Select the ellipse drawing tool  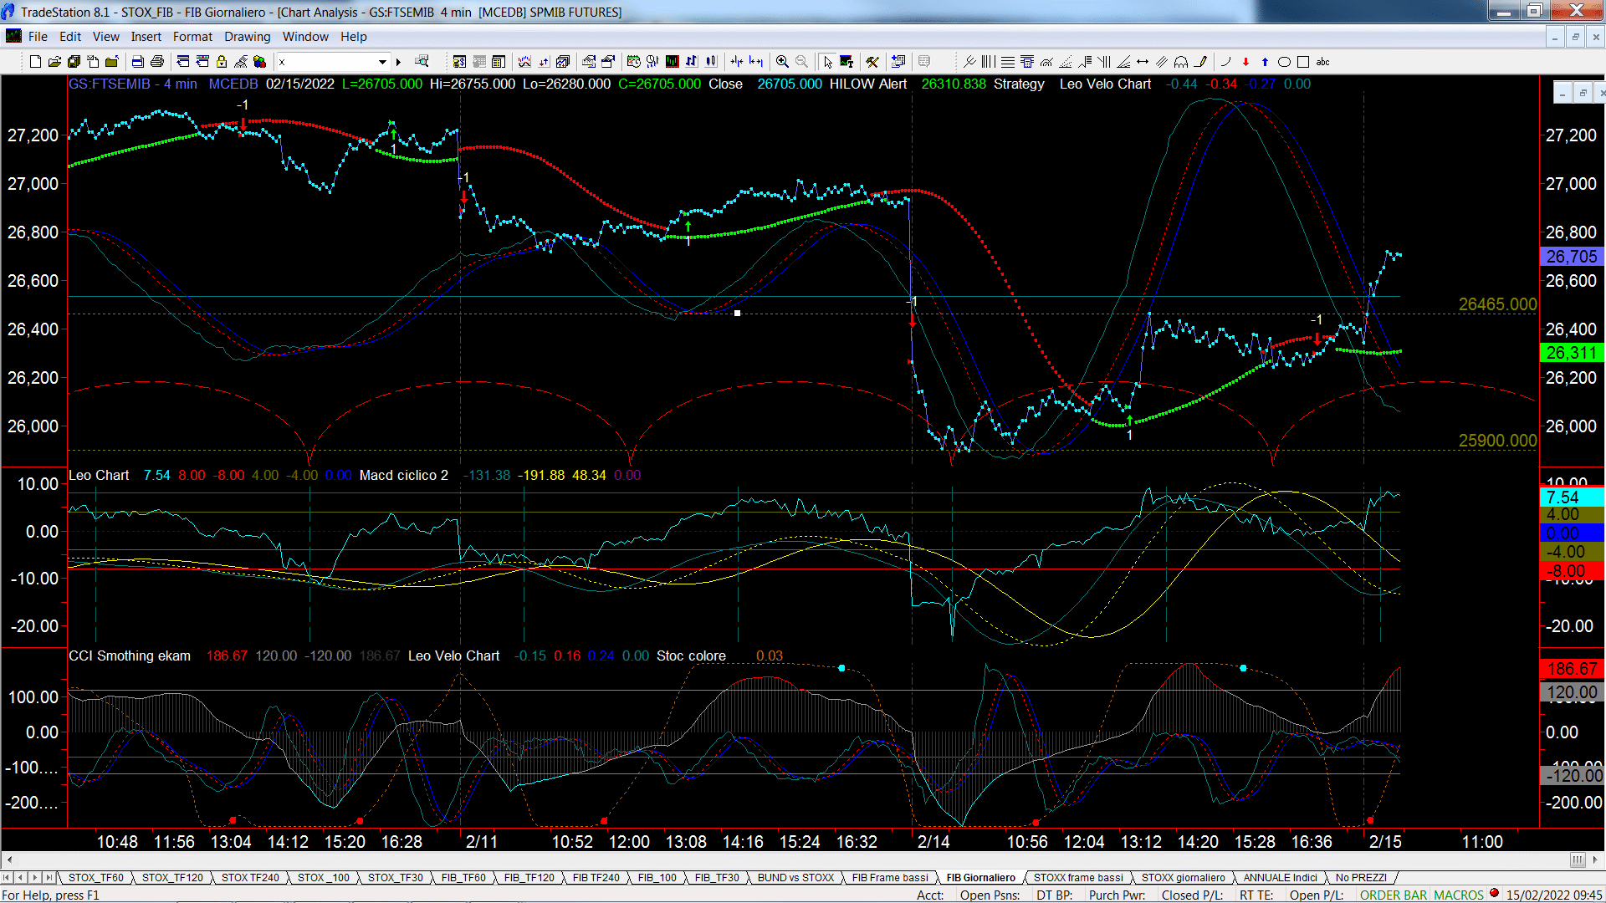1284,62
